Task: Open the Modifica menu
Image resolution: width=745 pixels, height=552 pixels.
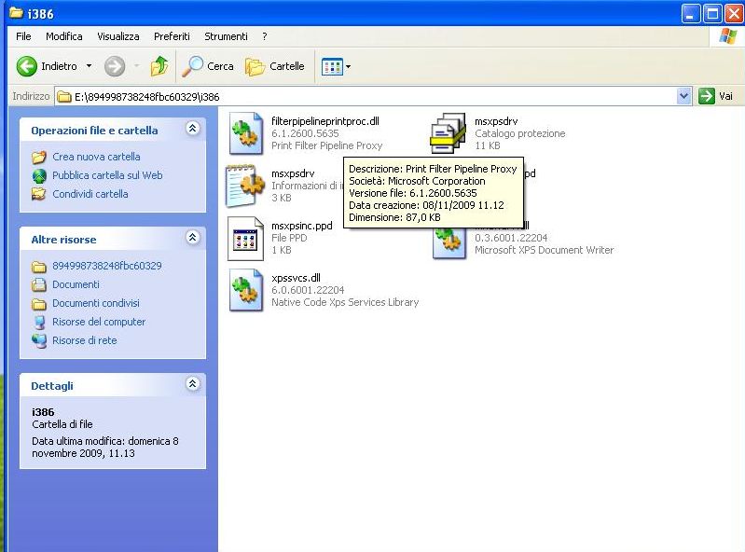Action: coord(63,36)
